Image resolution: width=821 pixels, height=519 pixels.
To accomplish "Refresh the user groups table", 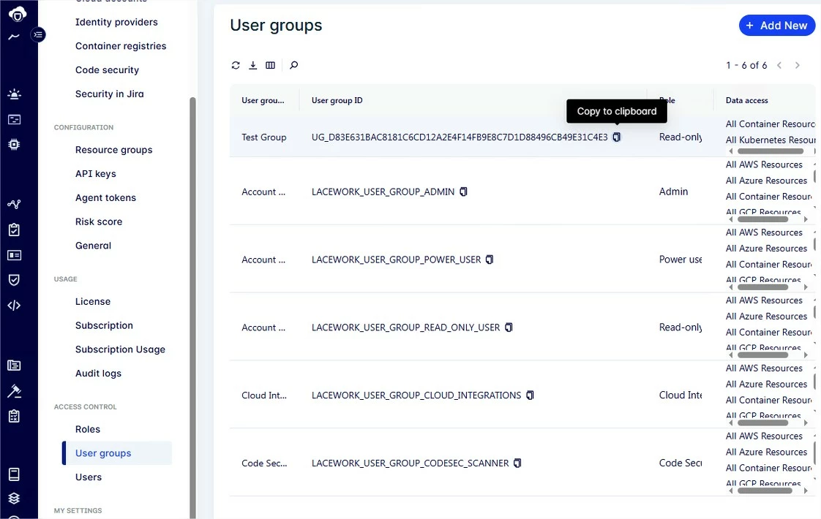I will [x=236, y=65].
